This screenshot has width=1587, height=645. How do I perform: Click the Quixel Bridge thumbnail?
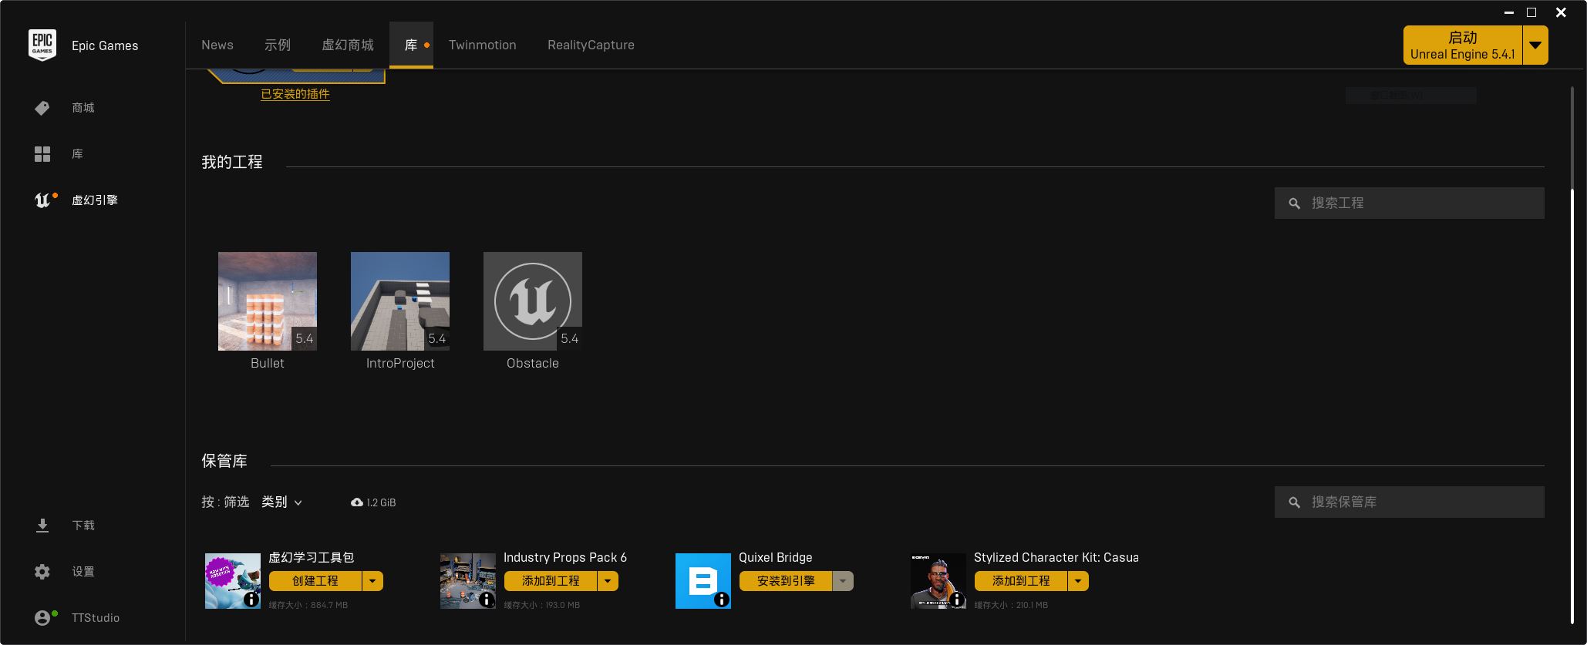(x=703, y=581)
